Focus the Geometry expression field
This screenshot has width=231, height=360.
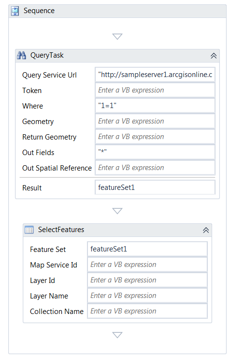[155, 121]
